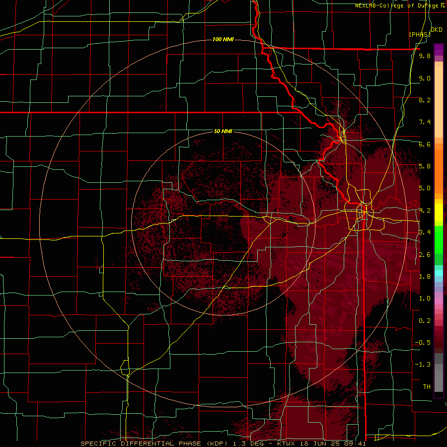Select the 9.8 value on the scale
Screen dimensions: 447x447
pyautogui.click(x=425, y=56)
